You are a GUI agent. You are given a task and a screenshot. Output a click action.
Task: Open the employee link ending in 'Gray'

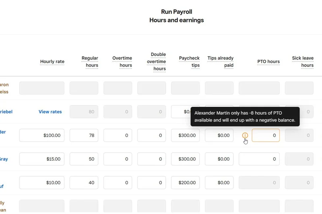[4, 159]
